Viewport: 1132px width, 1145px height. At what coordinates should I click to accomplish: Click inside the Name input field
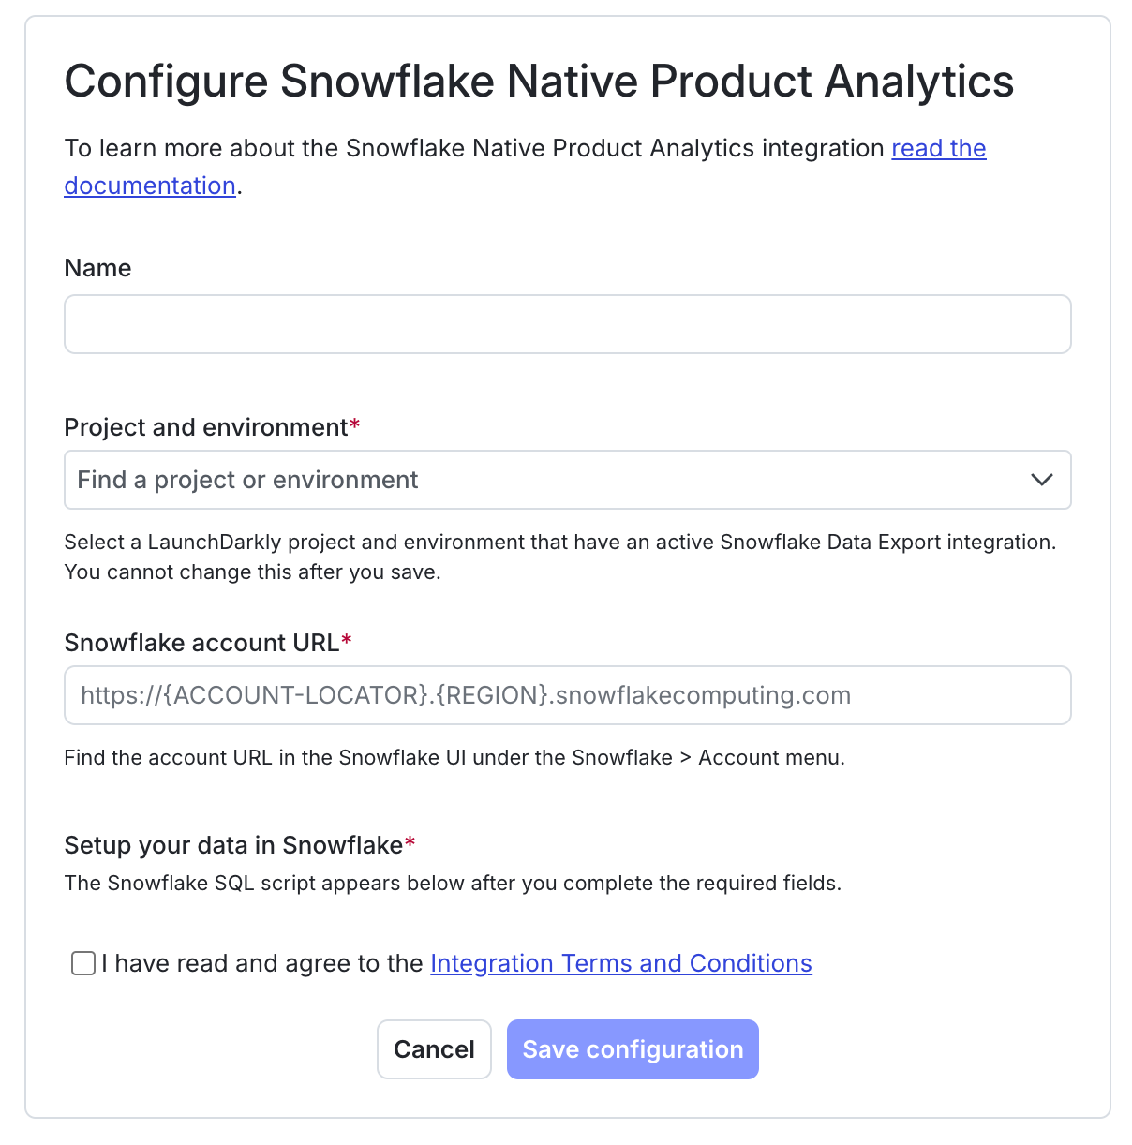[x=567, y=324]
